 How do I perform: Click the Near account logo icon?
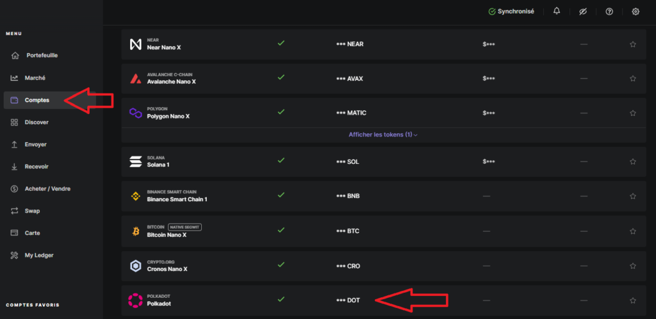[135, 44]
